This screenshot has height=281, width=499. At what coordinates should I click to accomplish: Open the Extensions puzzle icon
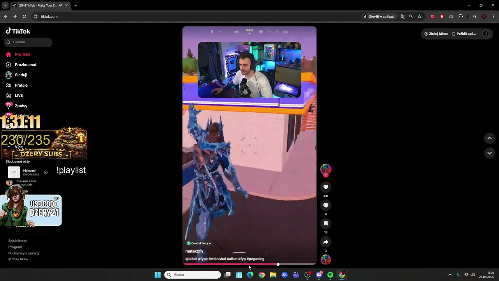[461, 16]
